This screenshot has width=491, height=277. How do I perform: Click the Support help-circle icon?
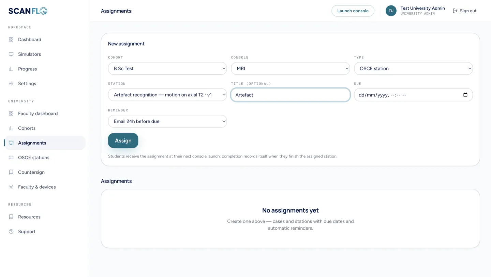pos(11,232)
